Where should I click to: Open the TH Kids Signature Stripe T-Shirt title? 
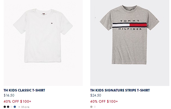point(120,90)
